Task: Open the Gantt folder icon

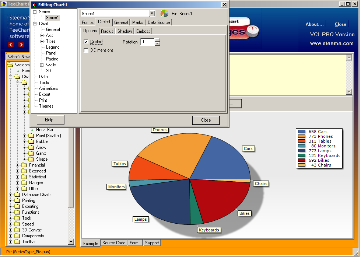Action: click(x=31, y=153)
